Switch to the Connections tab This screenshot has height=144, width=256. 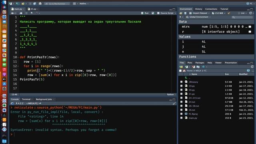coord(211,9)
